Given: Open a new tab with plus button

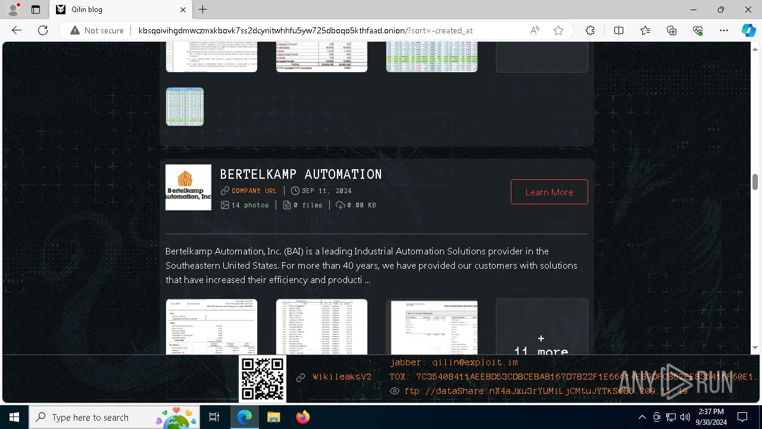Looking at the screenshot, I should (x=203, y=10).
